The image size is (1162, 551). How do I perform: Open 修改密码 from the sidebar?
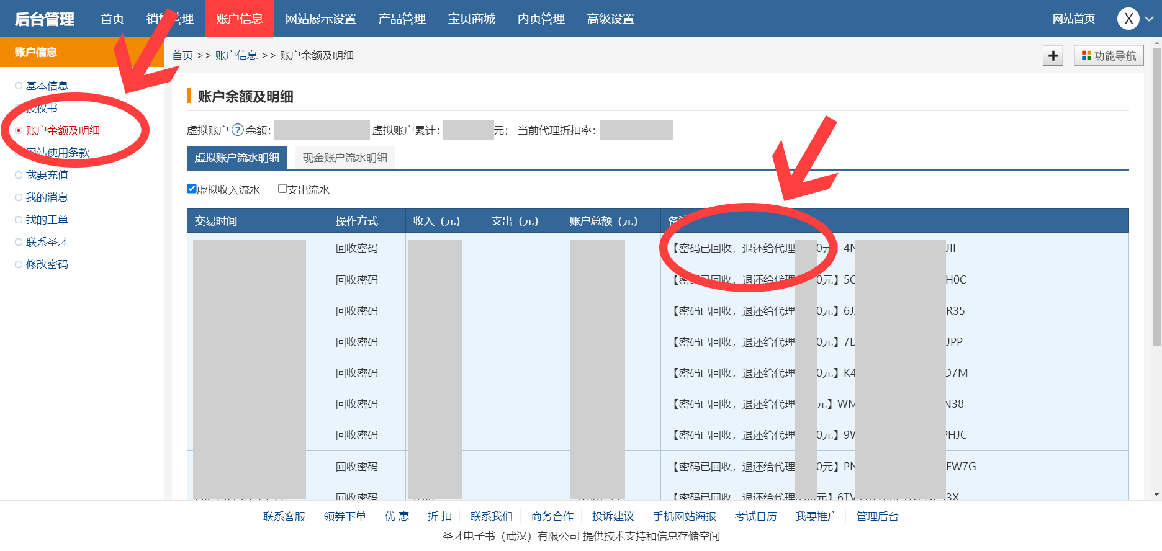(x=47, y=264)
